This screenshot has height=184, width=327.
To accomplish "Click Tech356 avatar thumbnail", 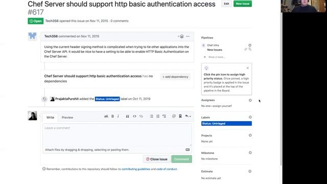I will pos(32,36).
